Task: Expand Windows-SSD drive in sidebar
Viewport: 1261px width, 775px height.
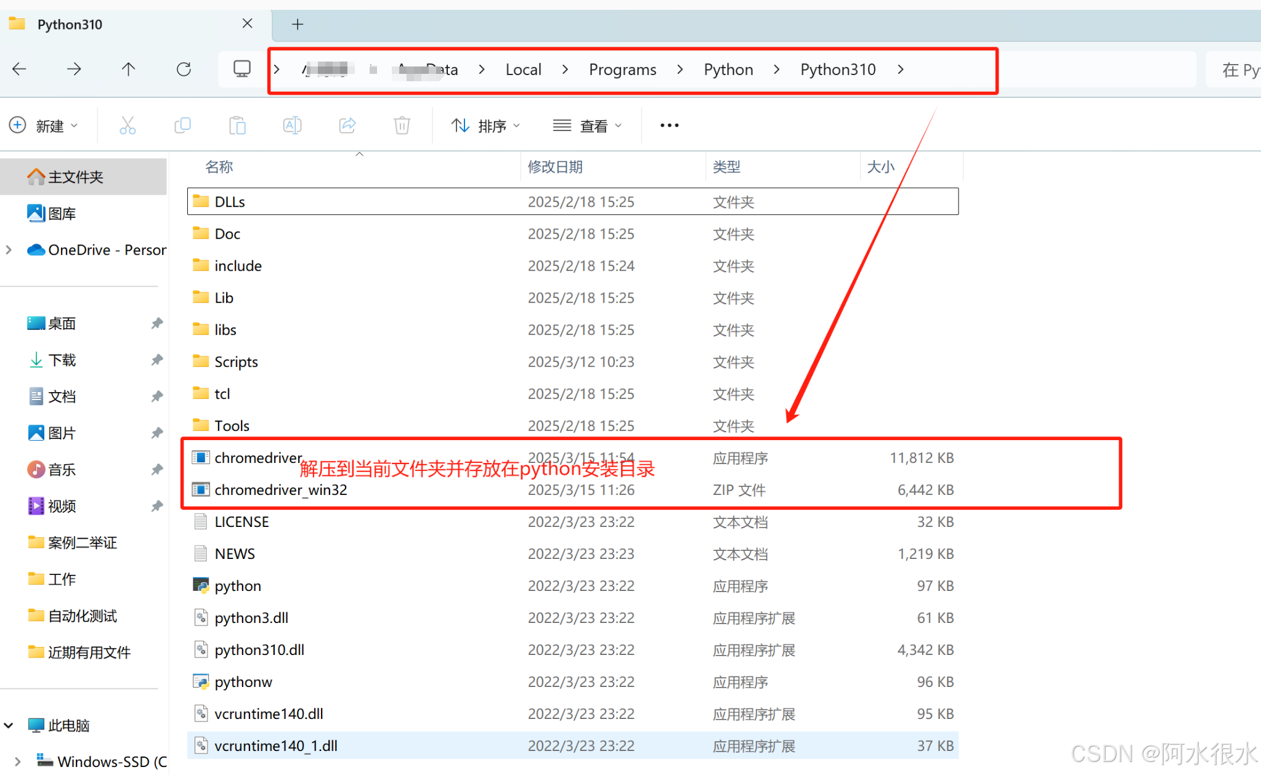Action: (17, 761)
